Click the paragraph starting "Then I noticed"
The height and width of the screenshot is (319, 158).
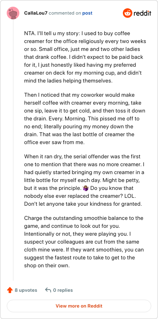(85, 118)
